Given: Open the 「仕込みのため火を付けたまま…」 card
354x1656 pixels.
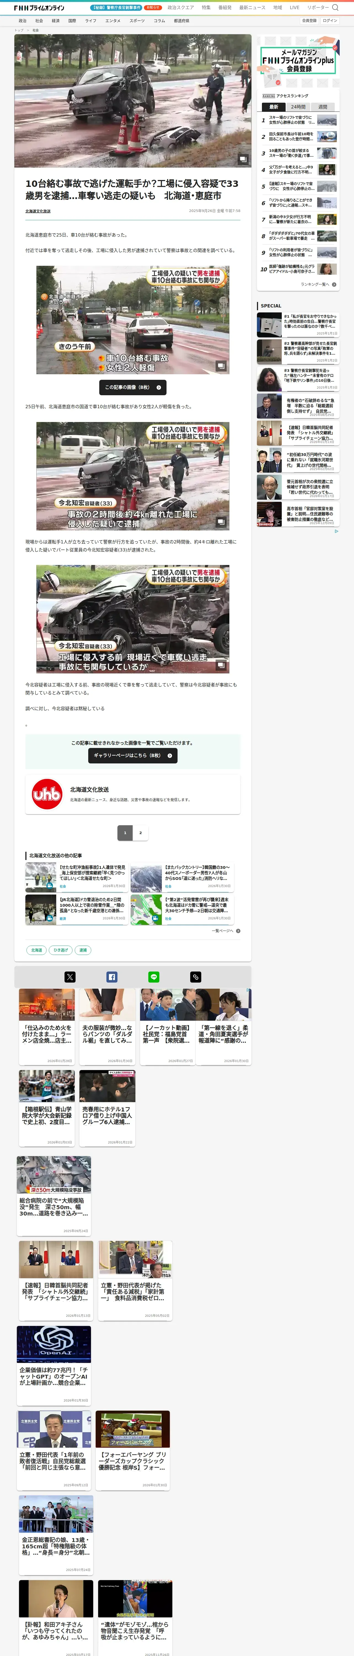Looking at the screenshot, I should point(47,1027).
